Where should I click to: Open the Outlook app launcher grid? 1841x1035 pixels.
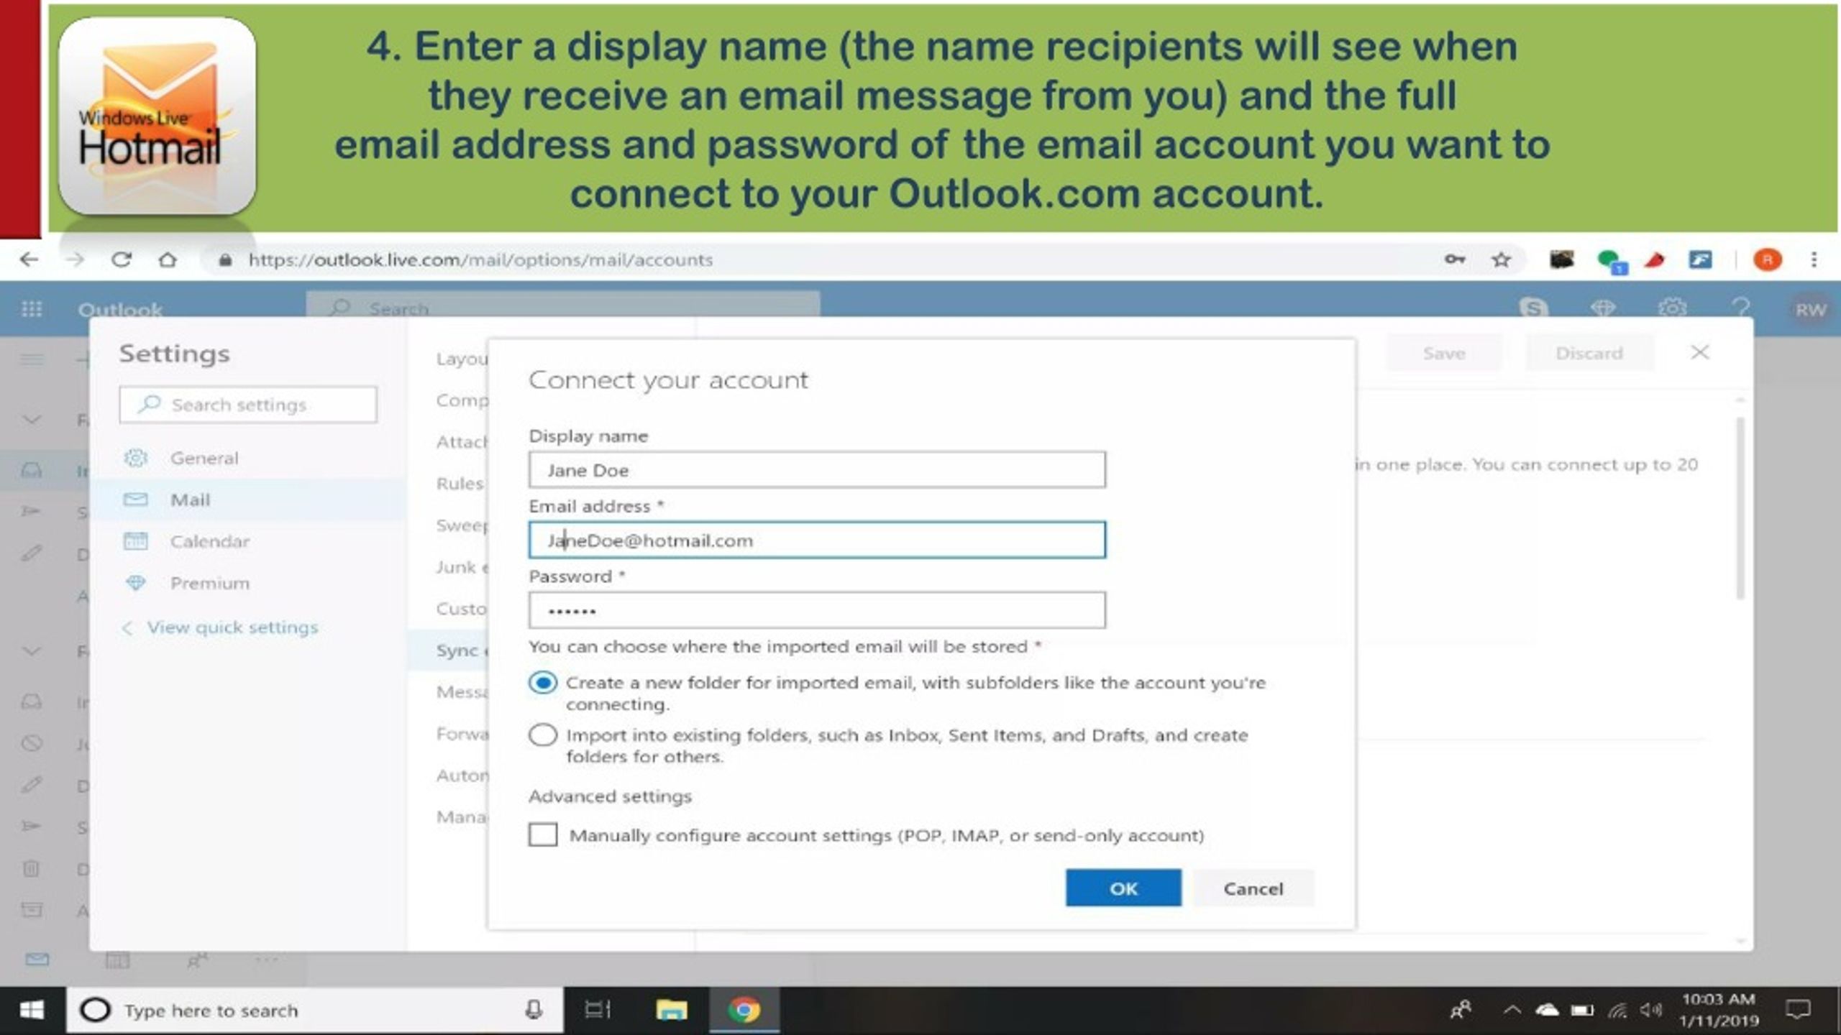(32, 309)
